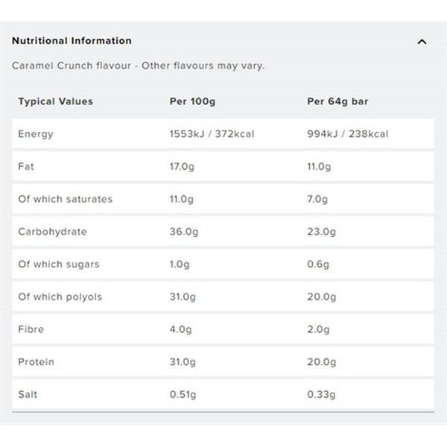This screenshot has height=447, width=447.
Task: Select the Per 64g bar column header
Action: pyautogui.click(x=337, y=101)
